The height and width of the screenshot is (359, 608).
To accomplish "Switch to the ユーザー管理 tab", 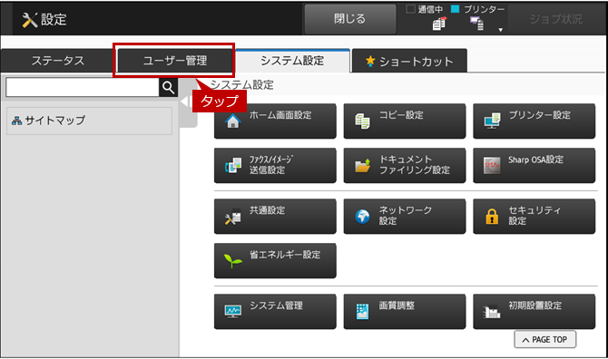I will (175, 61).
